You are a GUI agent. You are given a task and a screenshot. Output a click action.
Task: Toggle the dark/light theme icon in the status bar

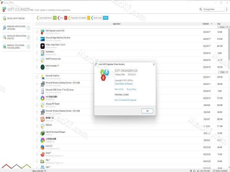tap(191, 171)
